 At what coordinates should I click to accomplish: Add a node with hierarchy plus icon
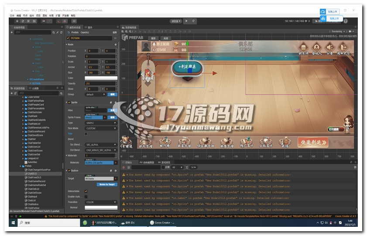(12, 32)
